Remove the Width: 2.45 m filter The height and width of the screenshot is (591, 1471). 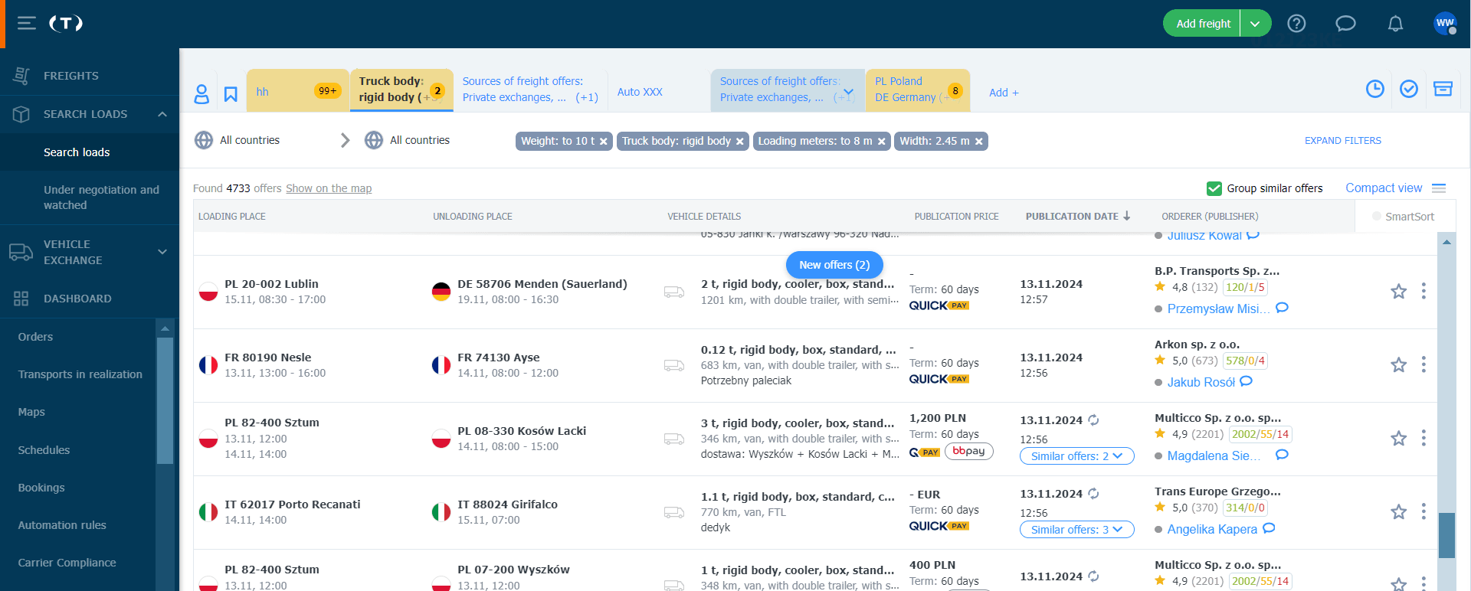(979, 142)
